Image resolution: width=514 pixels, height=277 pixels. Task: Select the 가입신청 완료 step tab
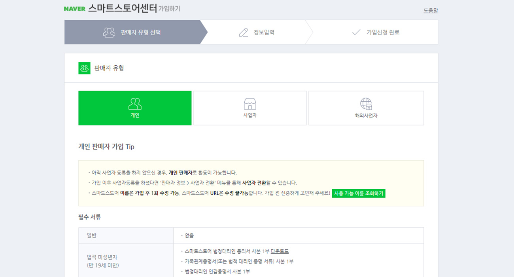pyautogui.click(x=372, y=32)
